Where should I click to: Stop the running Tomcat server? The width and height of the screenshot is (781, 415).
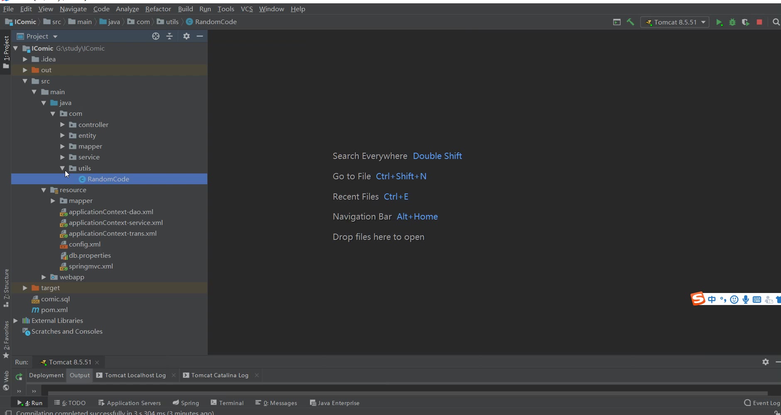point(759,22)
